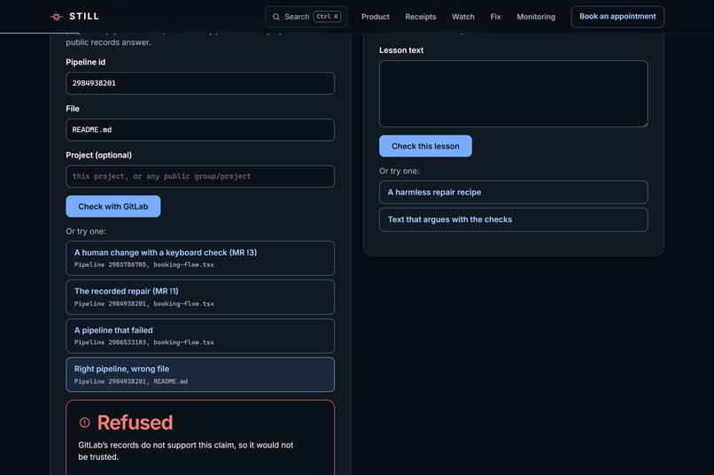Click text 'Pipeline 2984938201, README.md'

pyautogui.click(x=131, y=381)
